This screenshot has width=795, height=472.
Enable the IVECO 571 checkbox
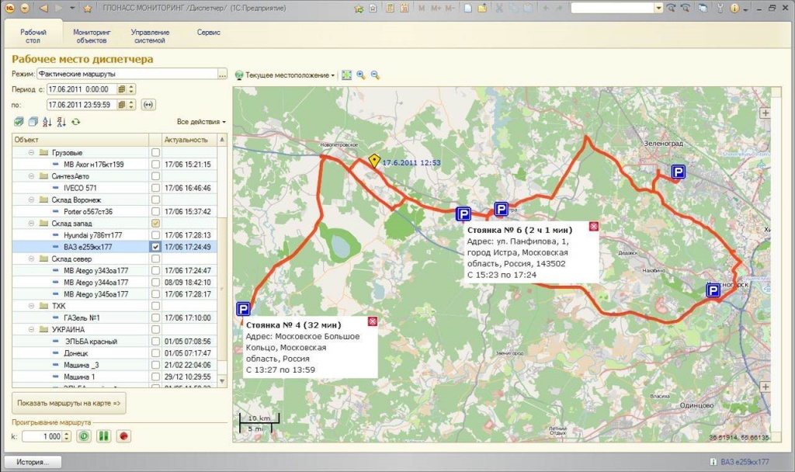[156, 188]
